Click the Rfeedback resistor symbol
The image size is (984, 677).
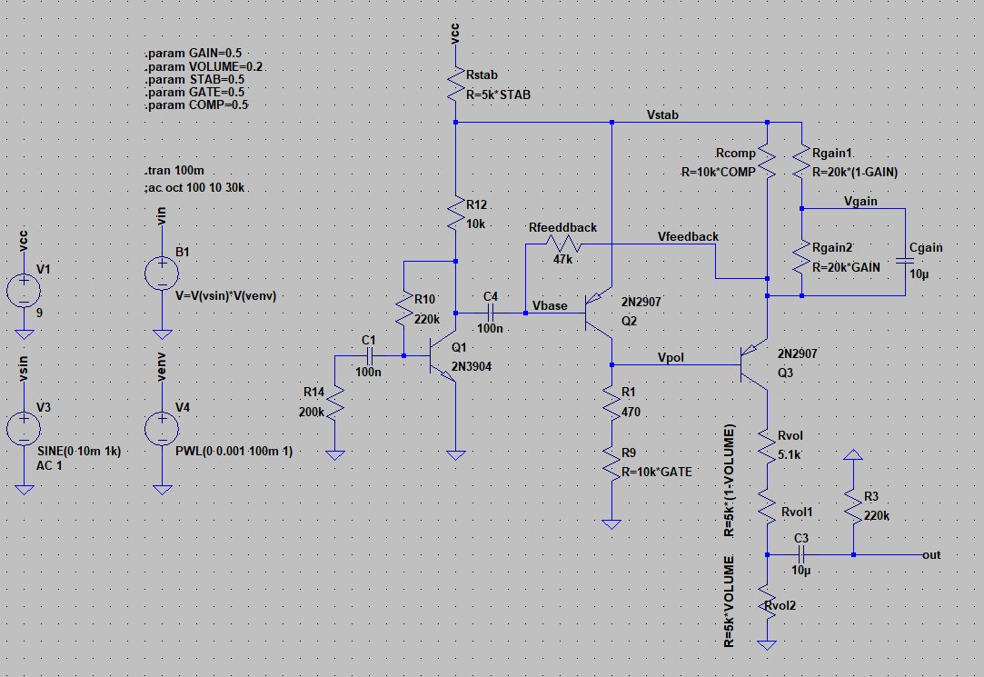tap(563, 244)
